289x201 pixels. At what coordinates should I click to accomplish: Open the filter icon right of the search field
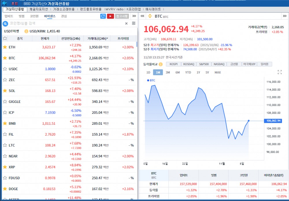coord(133,23)
